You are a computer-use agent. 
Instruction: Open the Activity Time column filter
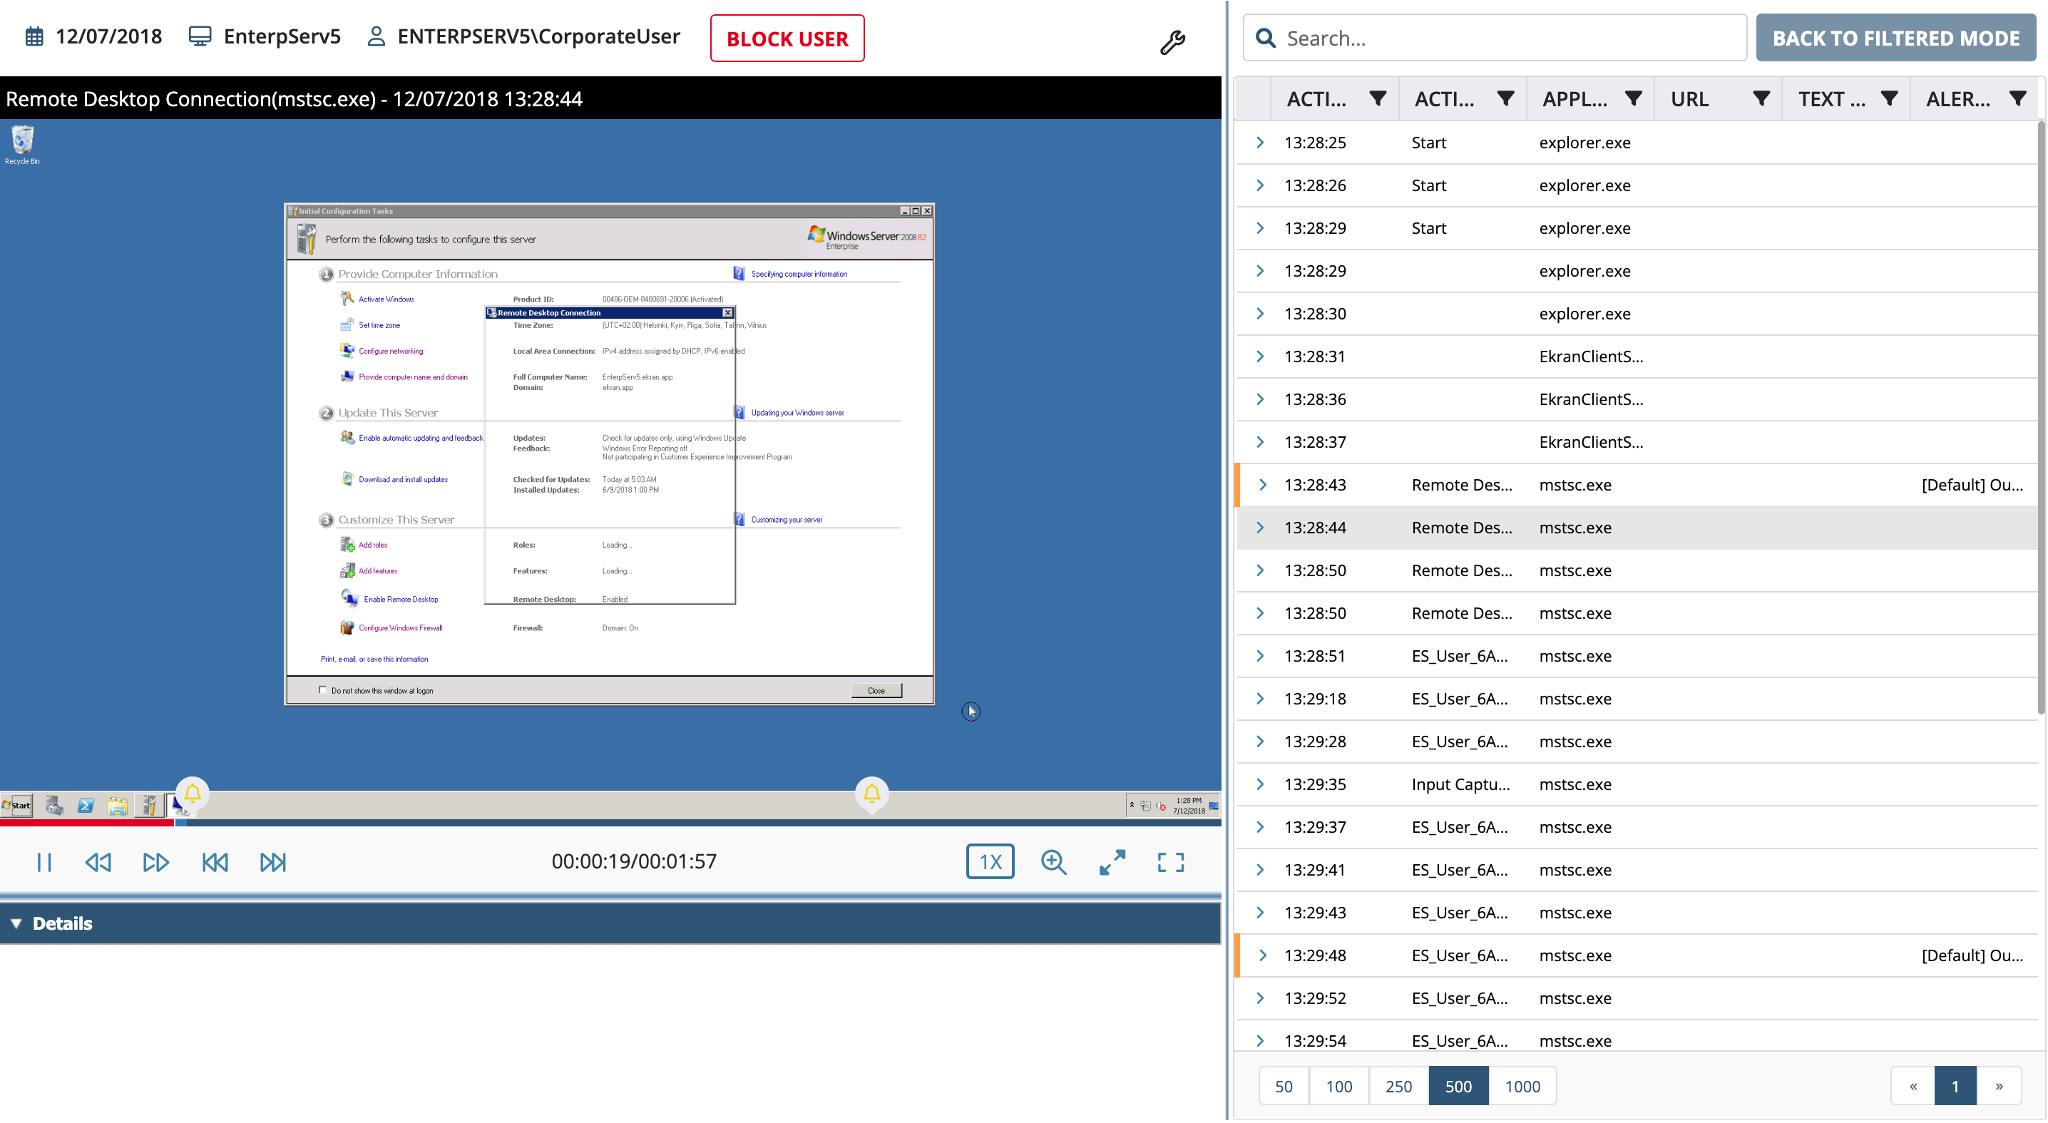[1378, 98]
